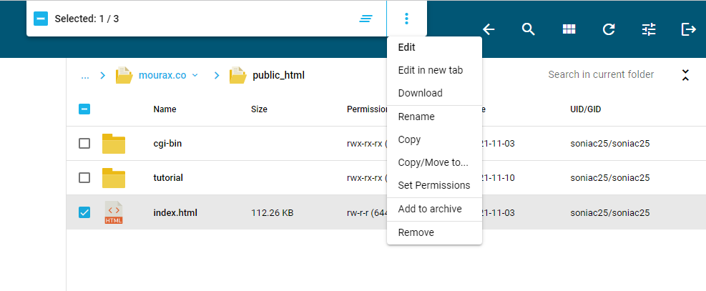Open search with the magnifier icon
This screenshot has height=291, width=706.
pyautogui.click(x=528, y=29)
